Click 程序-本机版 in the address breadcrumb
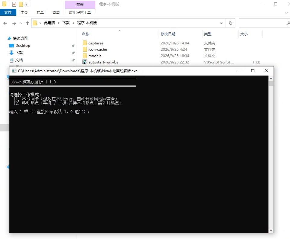Screen dimensions: 290x239 [87, 23]
